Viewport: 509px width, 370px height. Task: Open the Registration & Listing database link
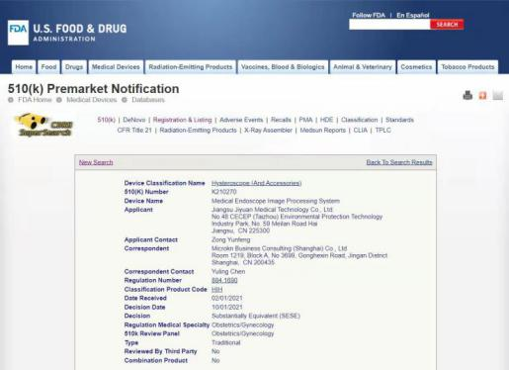(x=182, y=120)
